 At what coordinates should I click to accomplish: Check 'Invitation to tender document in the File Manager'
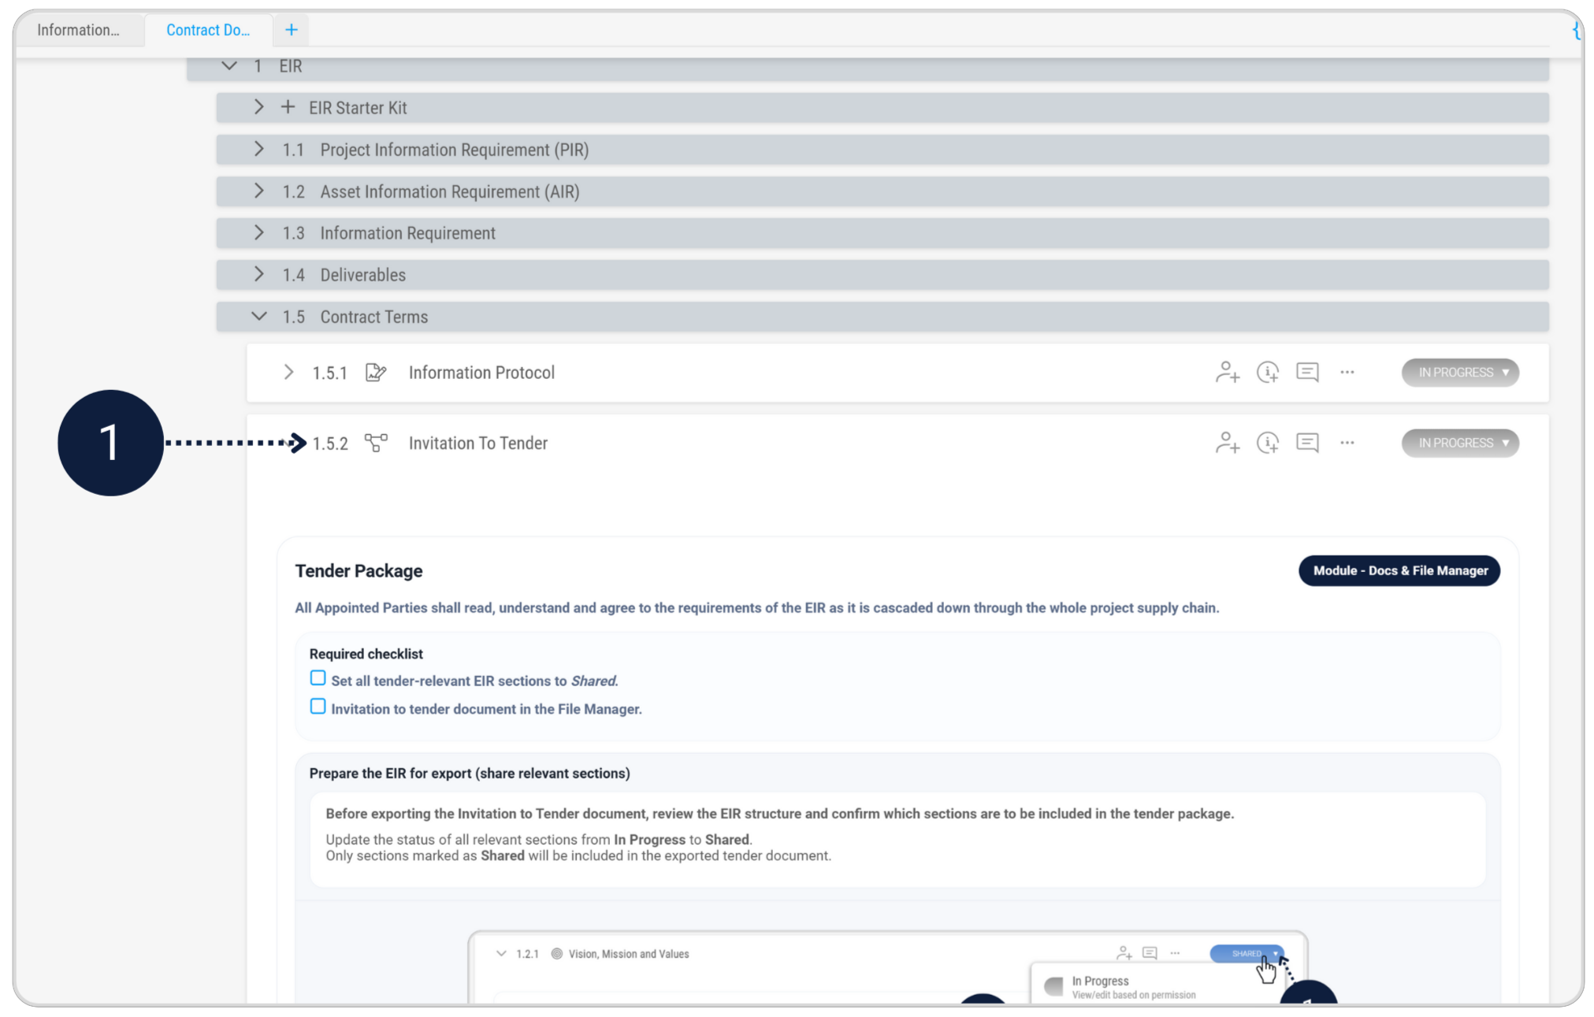pos(318,707)
